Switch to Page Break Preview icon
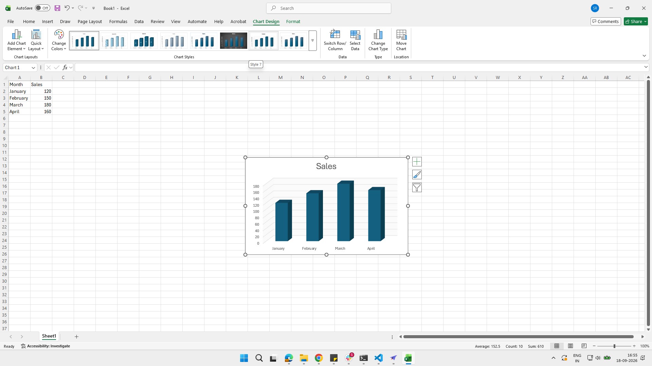The height and width of the screenshot is (366, 652). click(x=584, y=346)
